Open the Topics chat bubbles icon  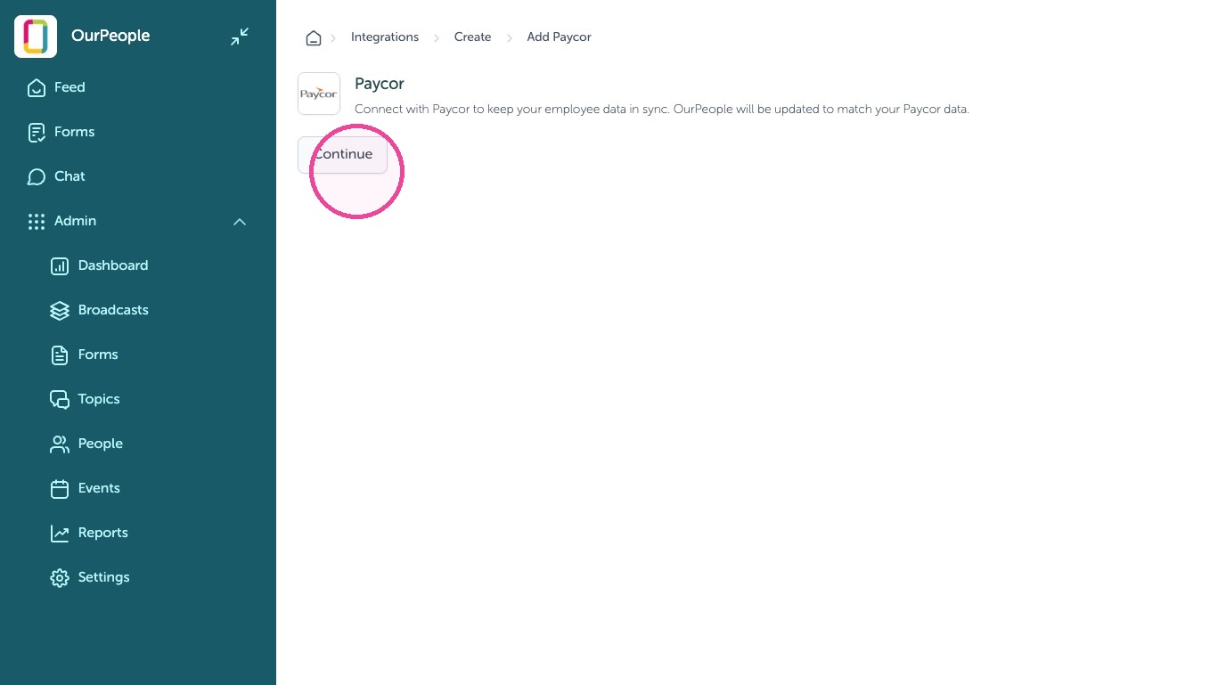click(60, 399)
